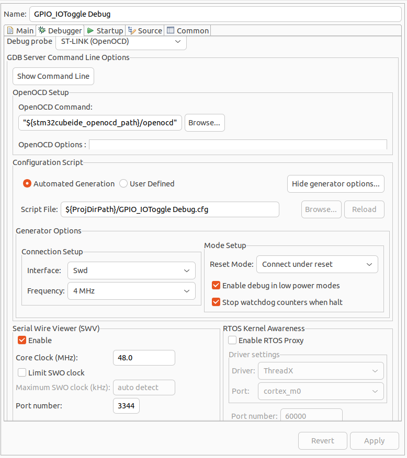Switch to the Debugger tab
Screen dimensions: 407x458
pyautogui.click(x=60, y=31)
